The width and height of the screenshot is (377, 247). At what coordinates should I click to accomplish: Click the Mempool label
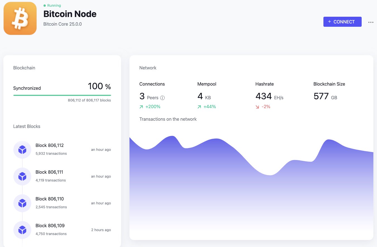[207, 84]
